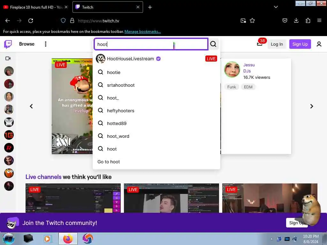Open Jessu's round profile picture
Viewport: 327px width, 245px height.
(232, 70)
